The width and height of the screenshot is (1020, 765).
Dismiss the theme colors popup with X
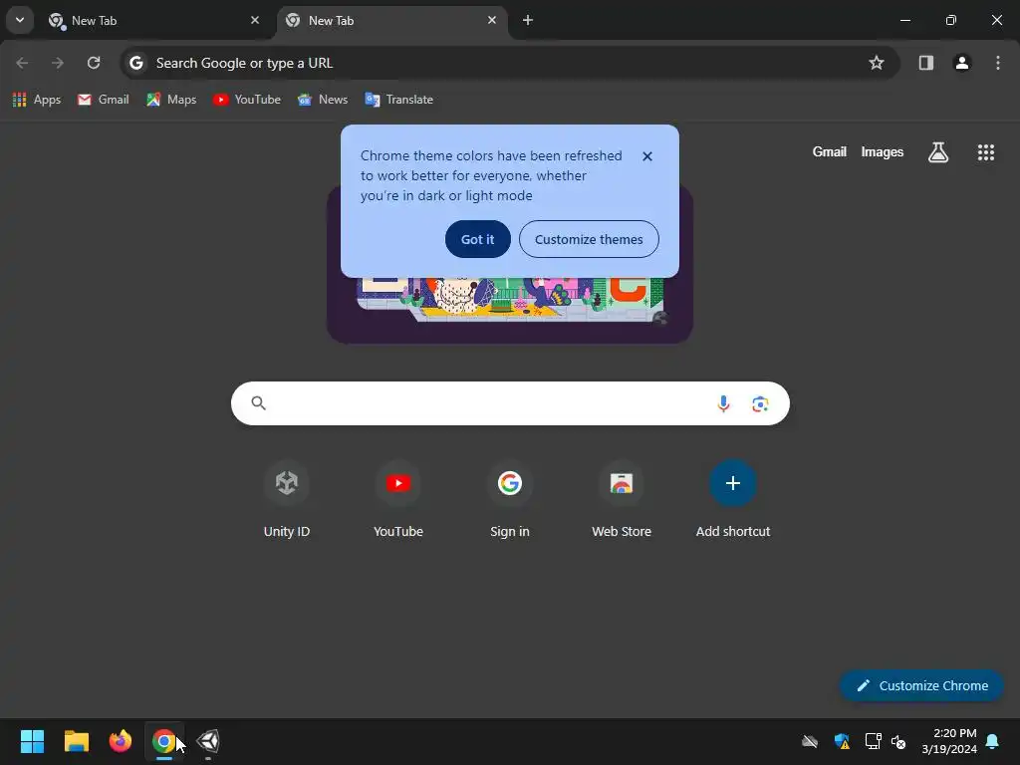647,156
